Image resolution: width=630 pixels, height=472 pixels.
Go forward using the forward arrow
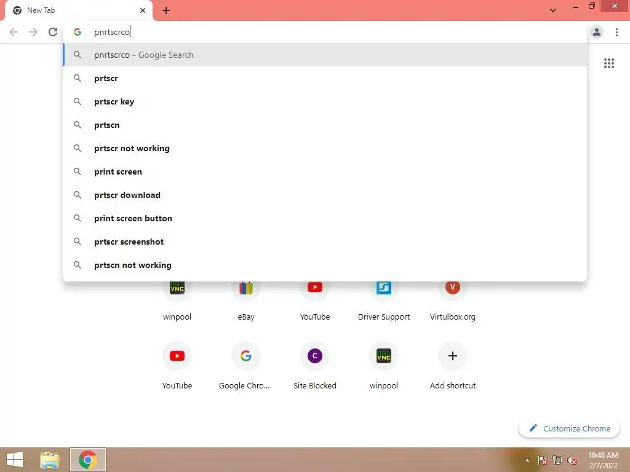pos(33,32)
